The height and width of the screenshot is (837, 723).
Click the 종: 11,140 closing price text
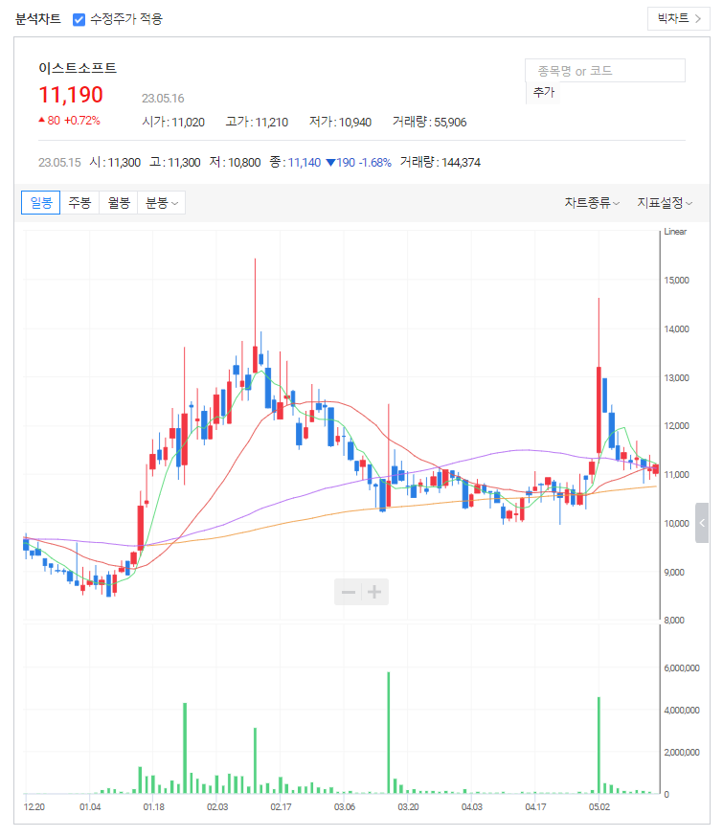tap(295, 162)
